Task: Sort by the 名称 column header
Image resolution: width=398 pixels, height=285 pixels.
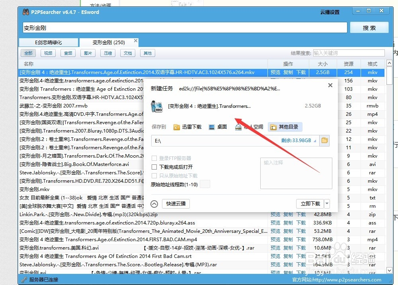Action: click(x=143, y=64)
